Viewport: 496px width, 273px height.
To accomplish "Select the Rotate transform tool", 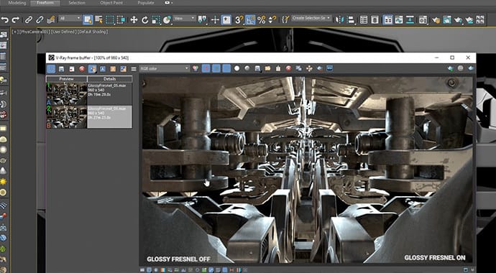I will [145, 20].
